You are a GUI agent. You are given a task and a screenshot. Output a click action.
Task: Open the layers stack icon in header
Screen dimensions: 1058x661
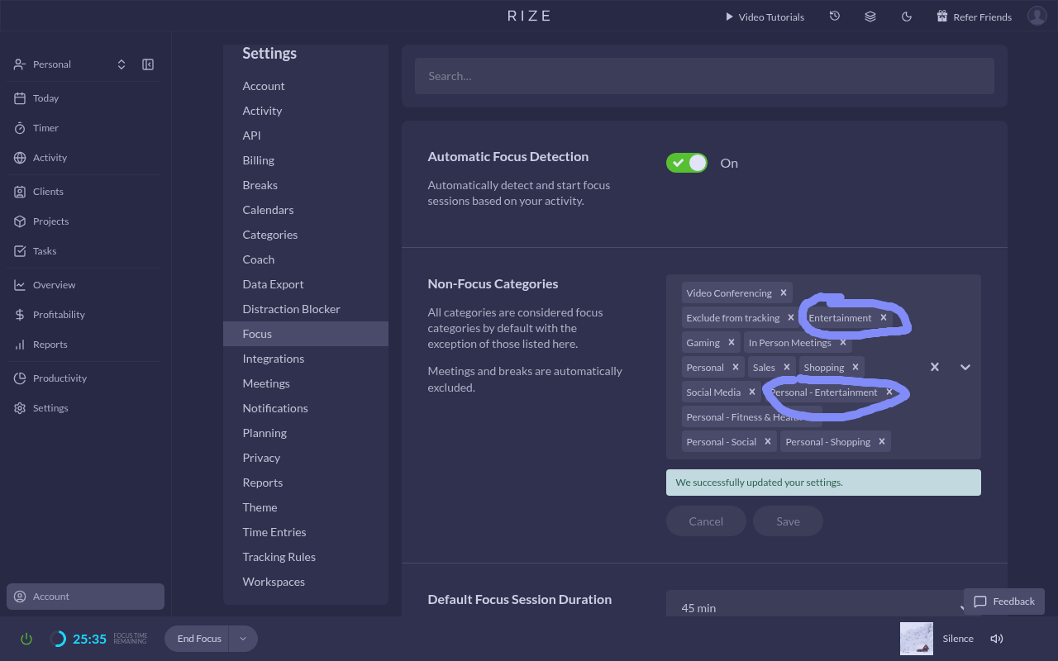click(x=870, y=17)
